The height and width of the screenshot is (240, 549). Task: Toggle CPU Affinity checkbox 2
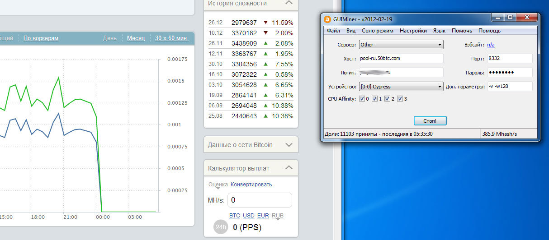(x=388, y=98)
